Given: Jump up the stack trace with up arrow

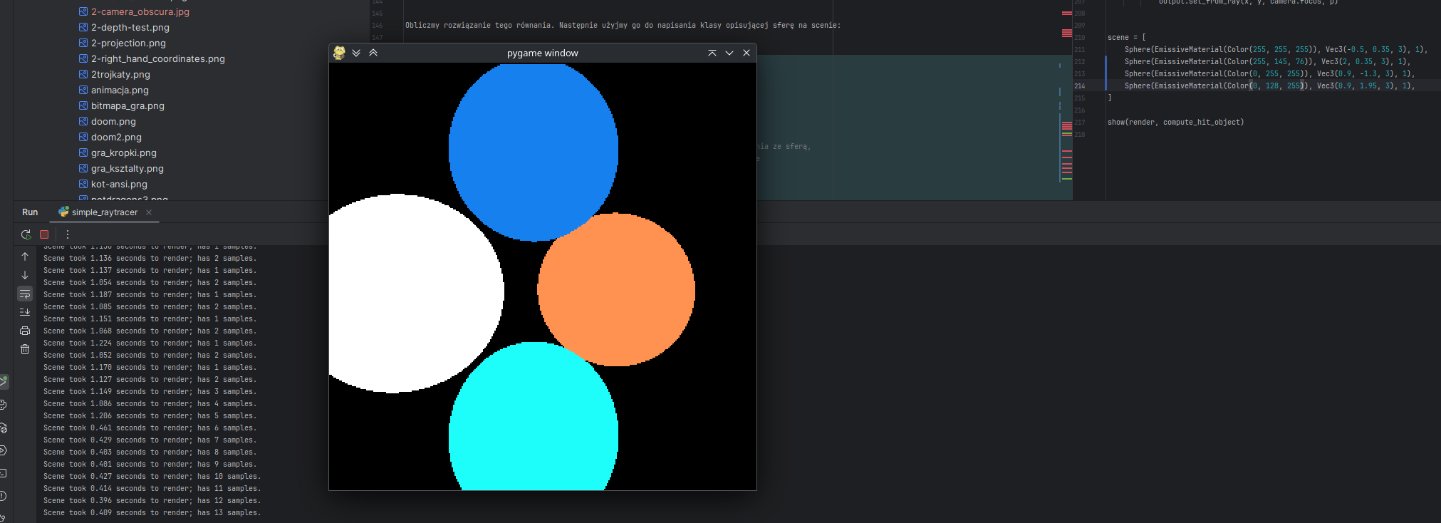Looking at the screenshot, I should tap(25, 257).
